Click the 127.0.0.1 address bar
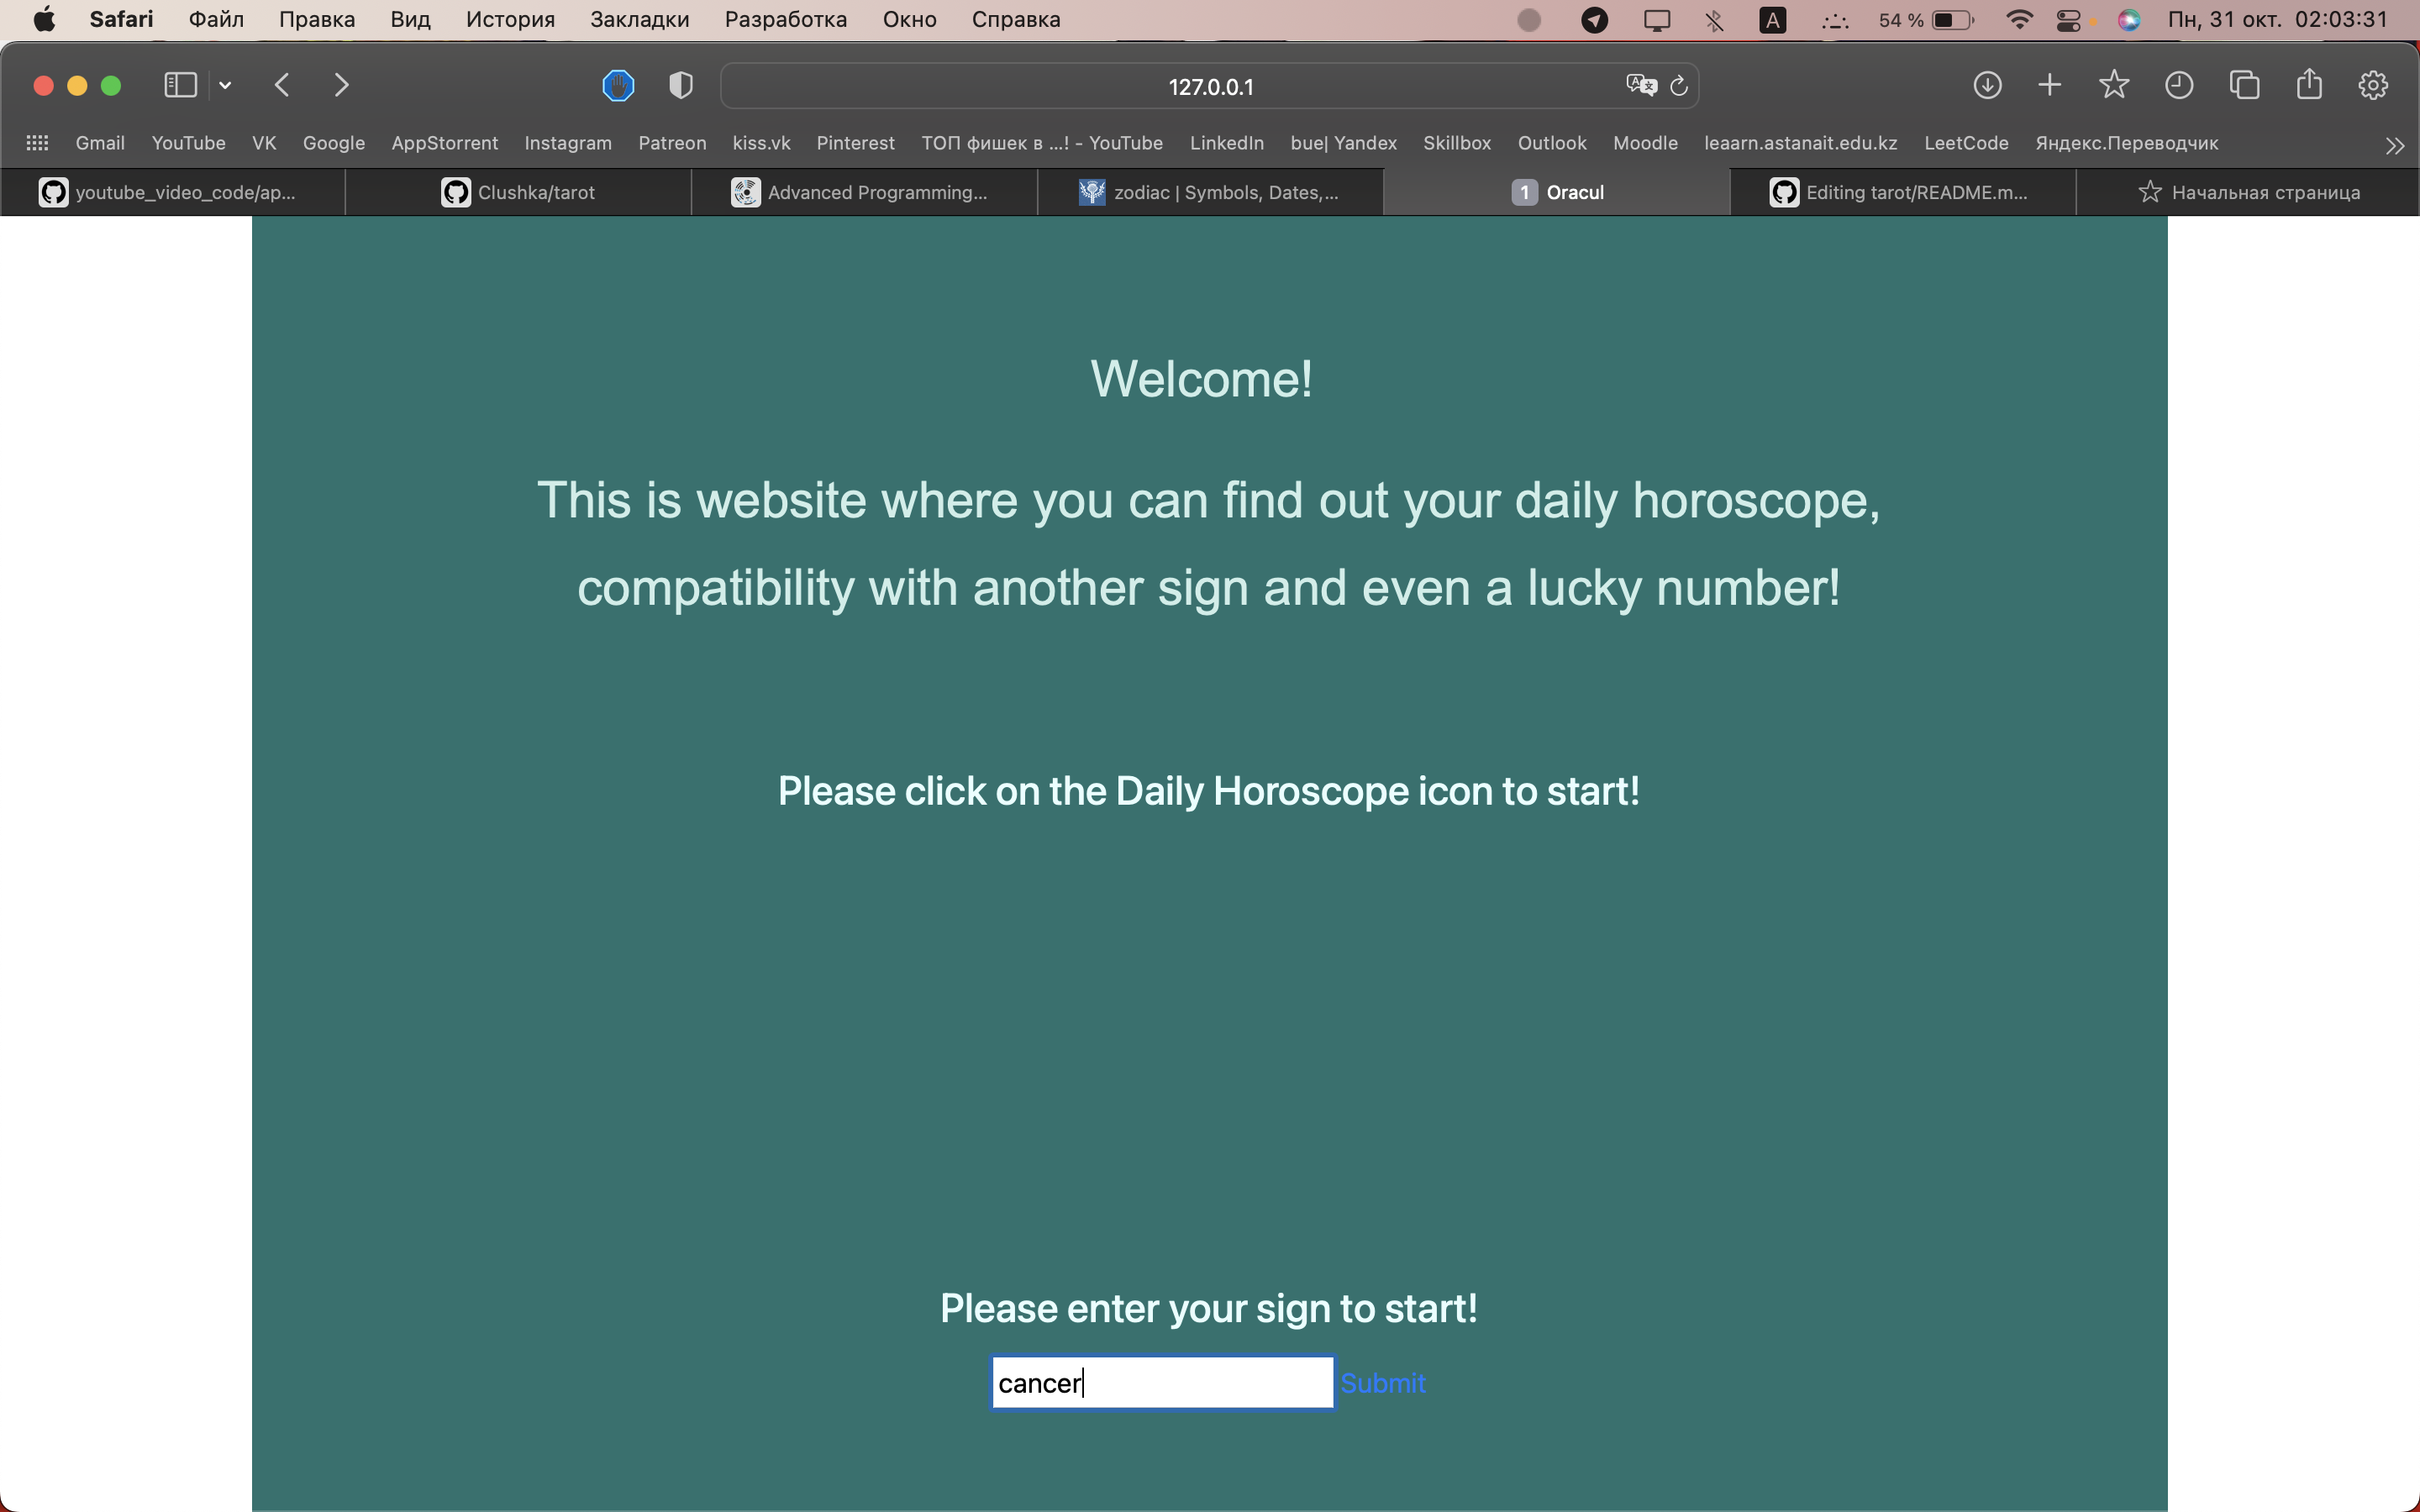 click(1209, 86)
